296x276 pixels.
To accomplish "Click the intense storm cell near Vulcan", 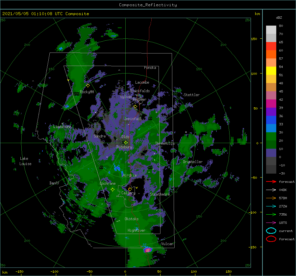I will (x=148, y=250).
